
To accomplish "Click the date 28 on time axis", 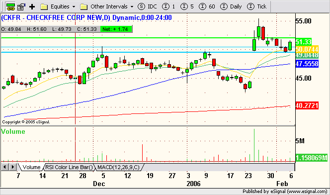I will pyautogui.click(x=82, y=176).
